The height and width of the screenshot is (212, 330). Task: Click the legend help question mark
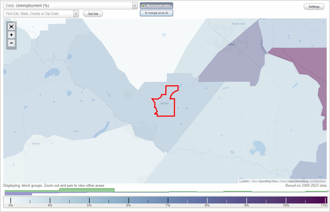[328, 192]
